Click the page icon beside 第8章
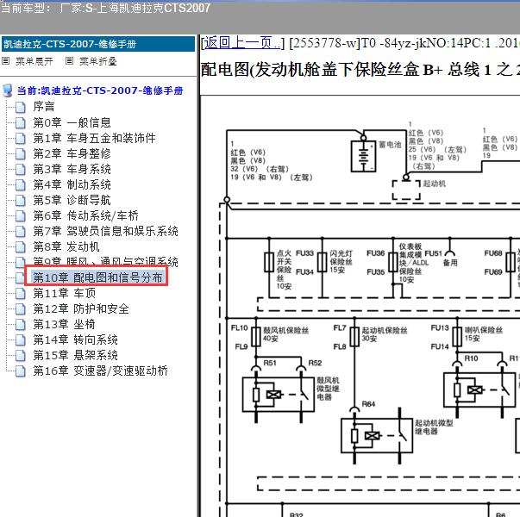 point(21,247)
